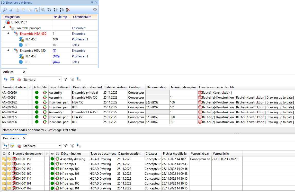Click print icon in Documents toolbar
Image resolution: width=295 pixels, height=192 pixels.
click(x=19, y=146)
